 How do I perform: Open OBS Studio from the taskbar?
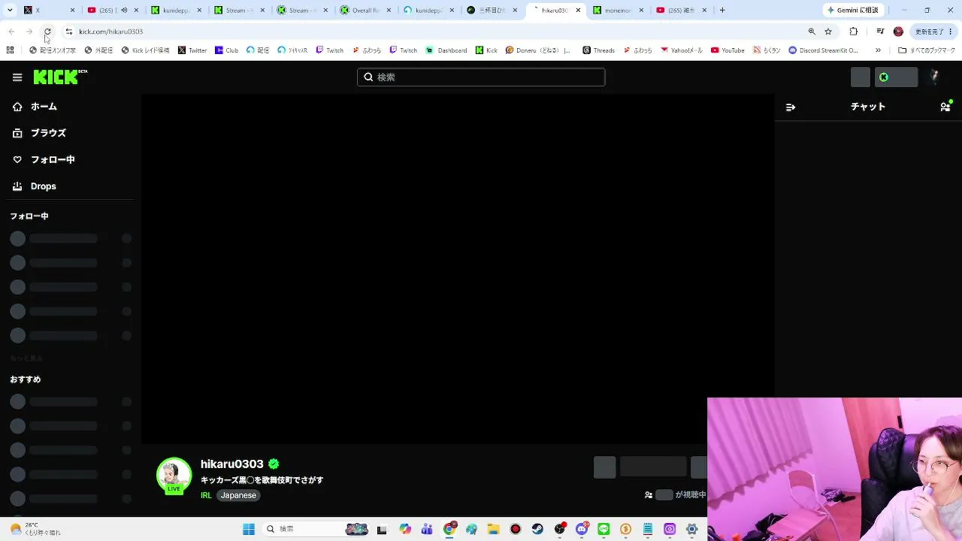(x=559, y=529)
